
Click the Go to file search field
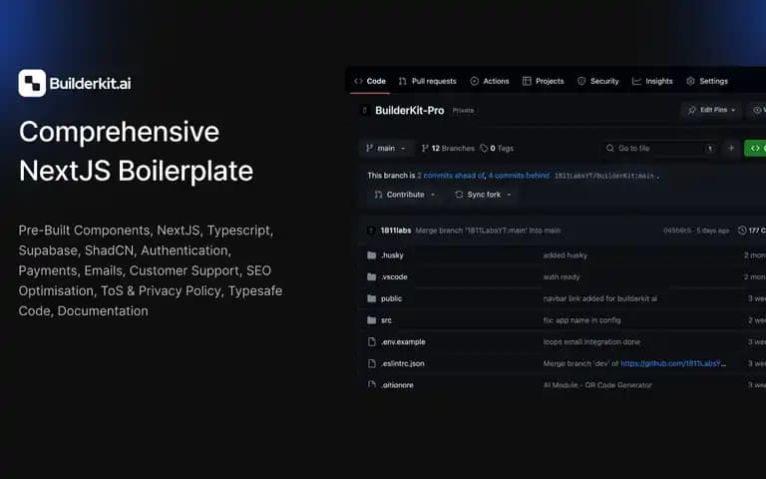pyautogui.click(x=659, y=148)
